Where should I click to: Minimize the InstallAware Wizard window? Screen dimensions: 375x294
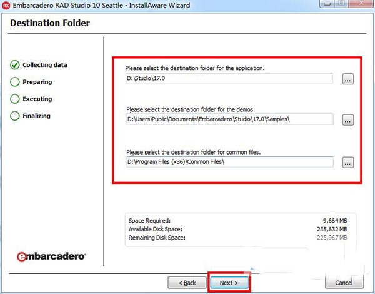(x=328, y=4)
